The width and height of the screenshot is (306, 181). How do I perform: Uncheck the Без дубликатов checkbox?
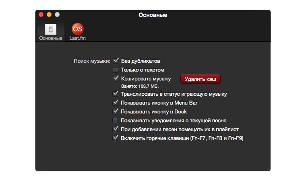[x=116, y=61]
